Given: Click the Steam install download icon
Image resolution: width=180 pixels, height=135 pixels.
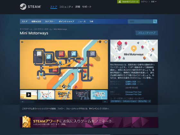Looking at the screenshot, I should pyautogui.click(x=120, y=2).
